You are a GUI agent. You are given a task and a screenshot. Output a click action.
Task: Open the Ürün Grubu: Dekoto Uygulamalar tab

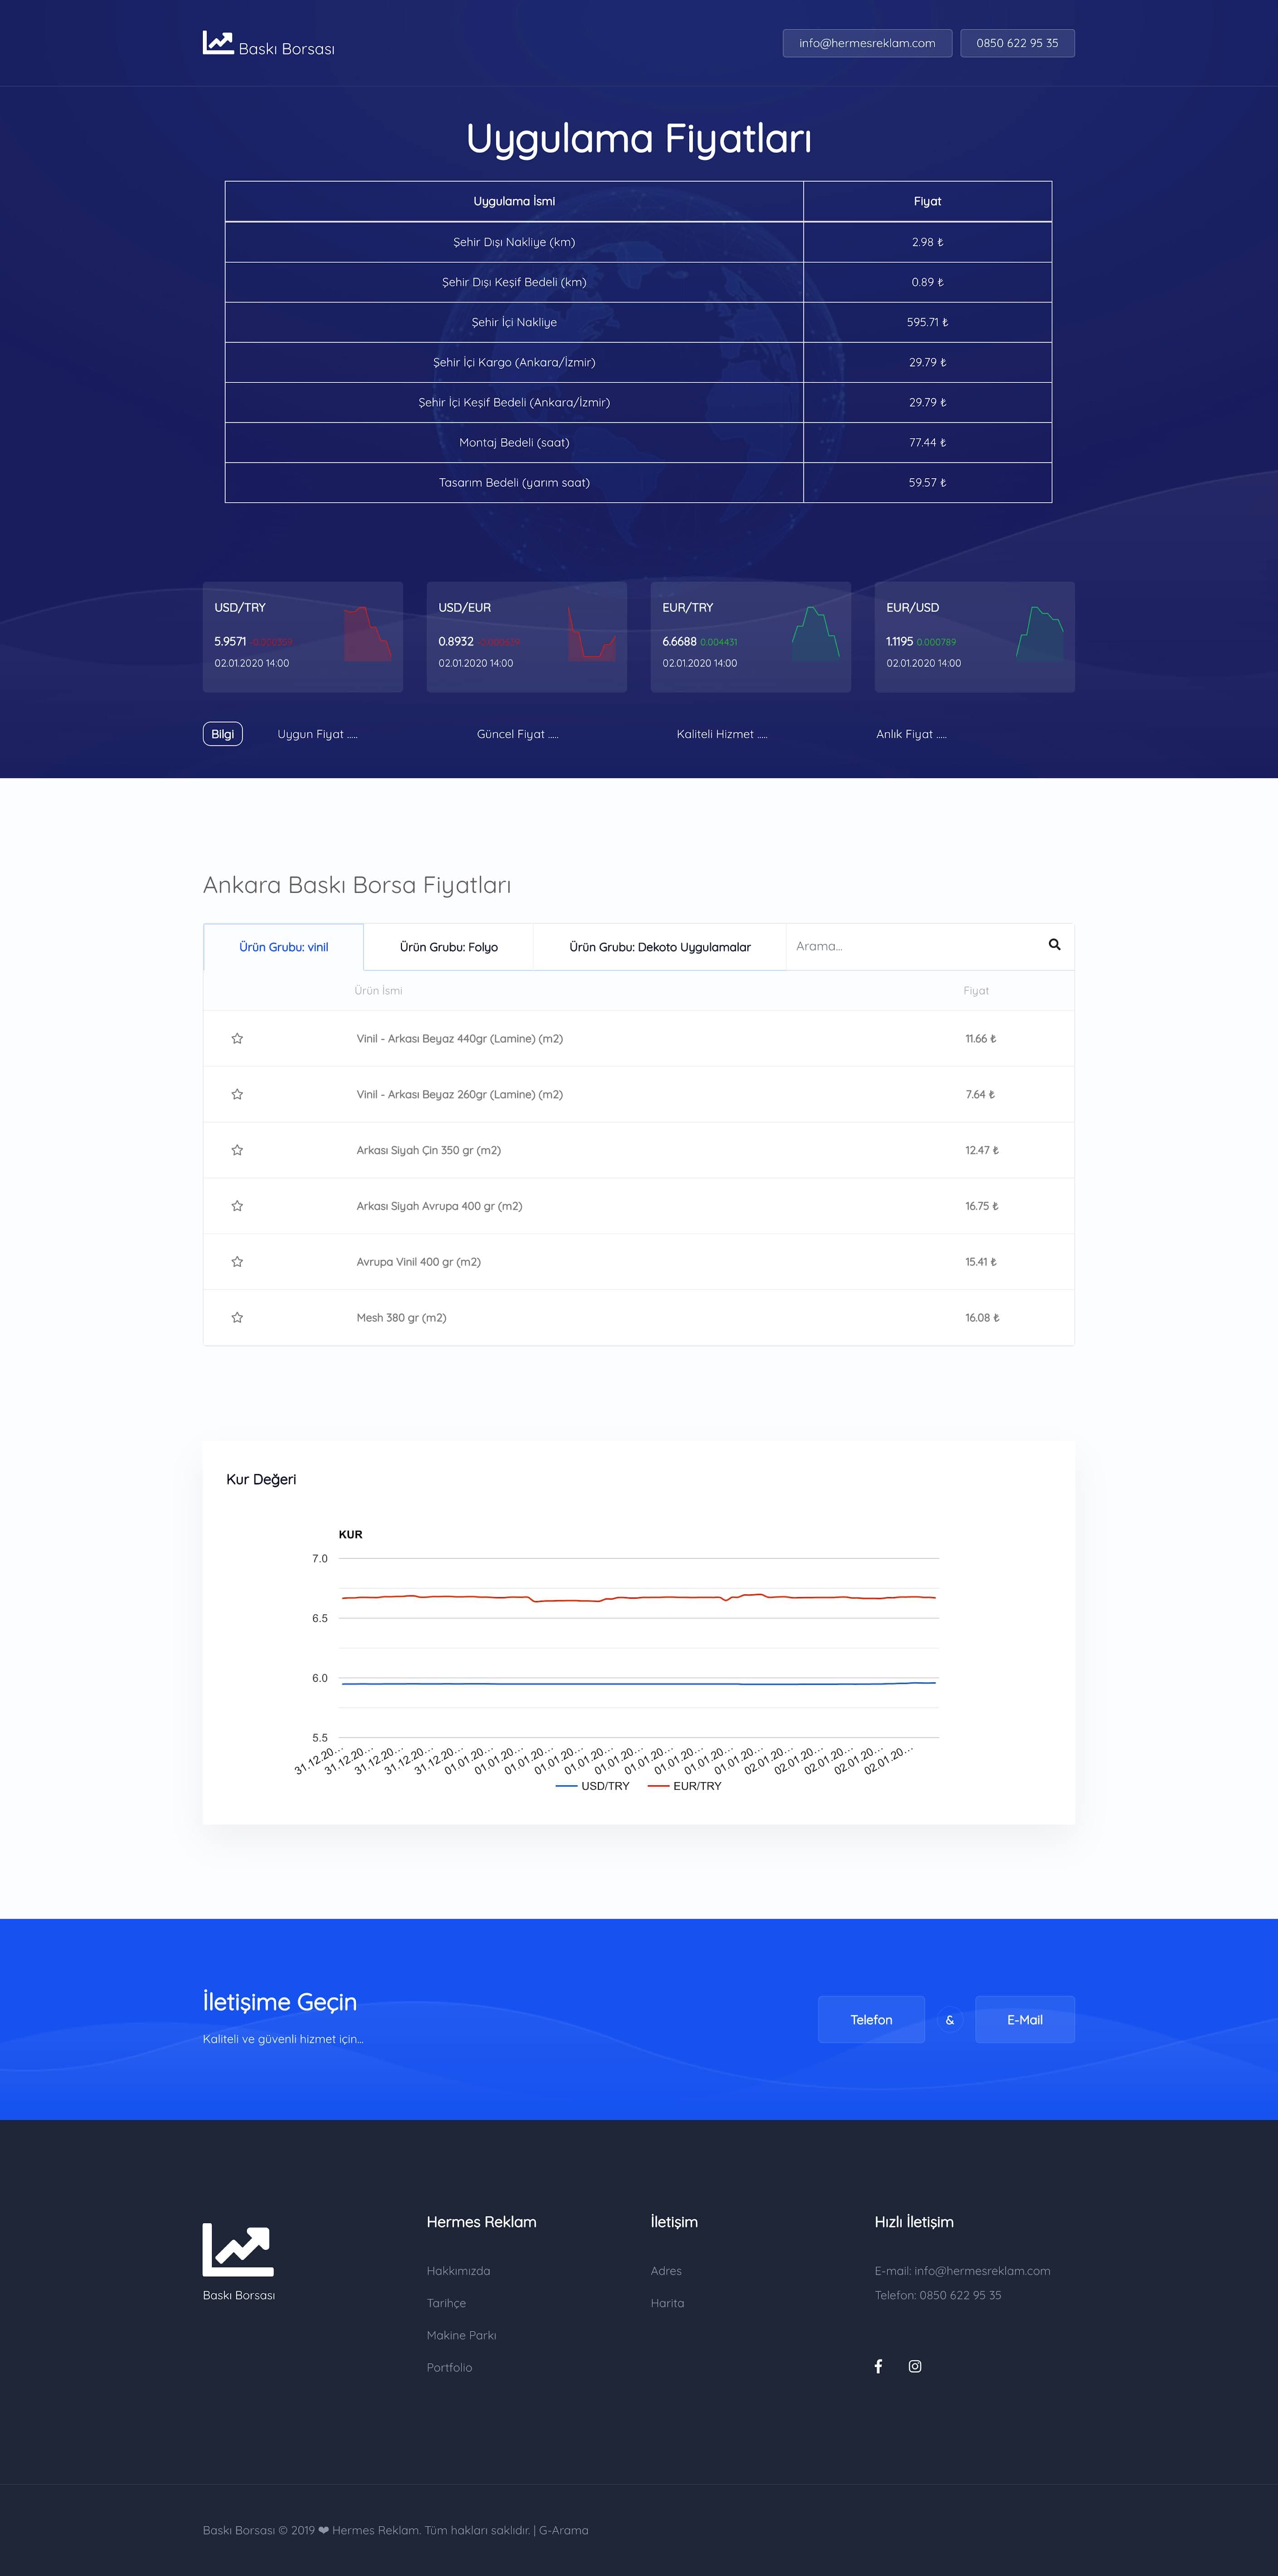[660, 947]
